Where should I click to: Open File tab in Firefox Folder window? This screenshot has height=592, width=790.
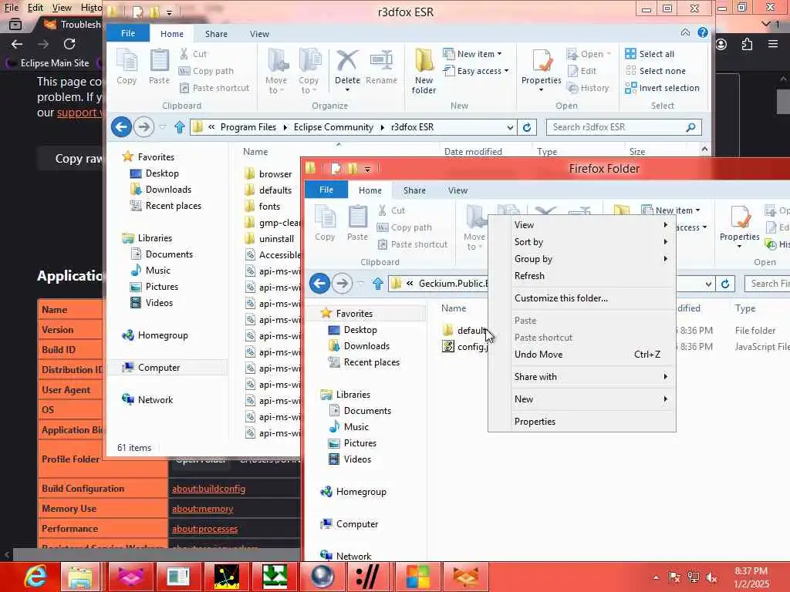click(326, 190)
